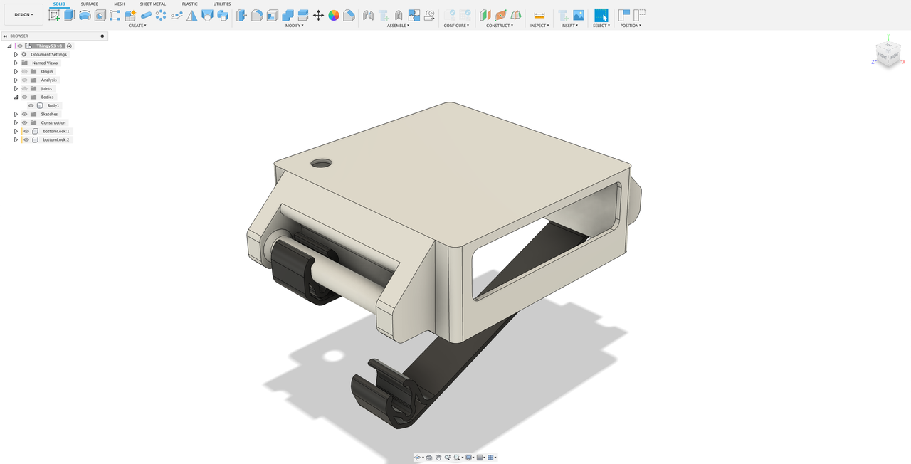The image size is (911, 464).
Task: Switch to the Solid tab
Action: pos(59,4)
